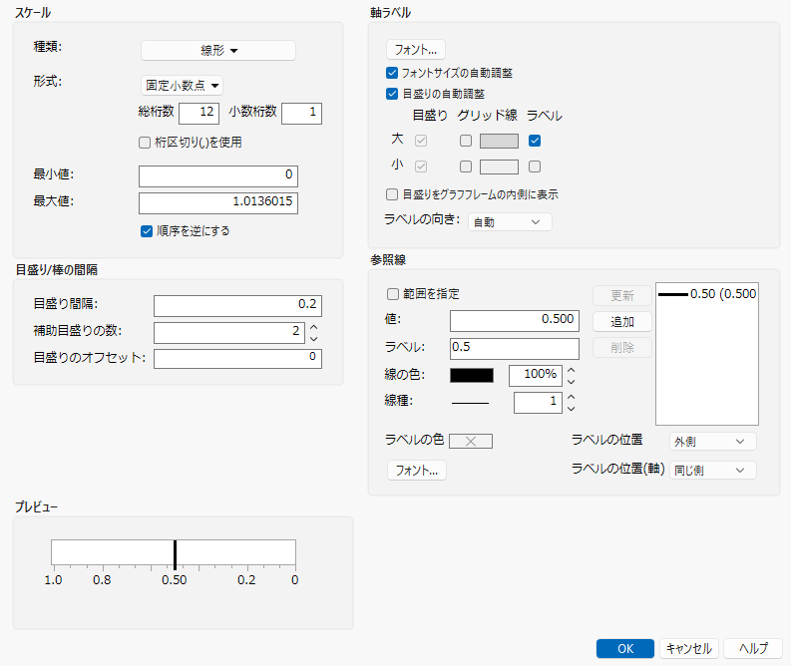Select the 0.50 reference line entry
The height and width of the screenshot is (666, 791).
(x=707, y=294)
